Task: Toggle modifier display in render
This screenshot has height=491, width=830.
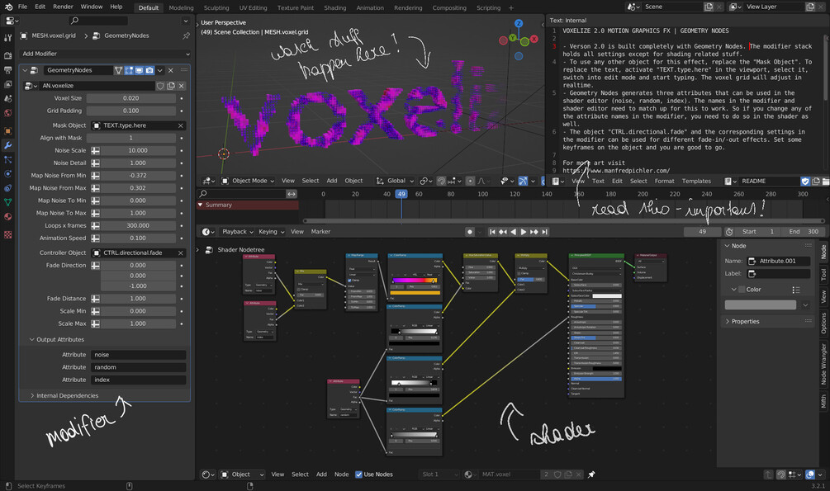Action: click(149, 70)
